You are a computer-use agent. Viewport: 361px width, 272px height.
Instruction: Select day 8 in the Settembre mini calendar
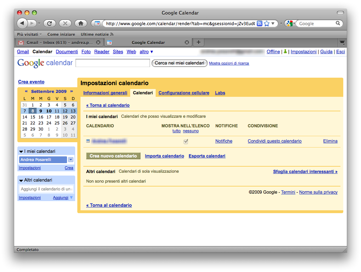(33, 111)
